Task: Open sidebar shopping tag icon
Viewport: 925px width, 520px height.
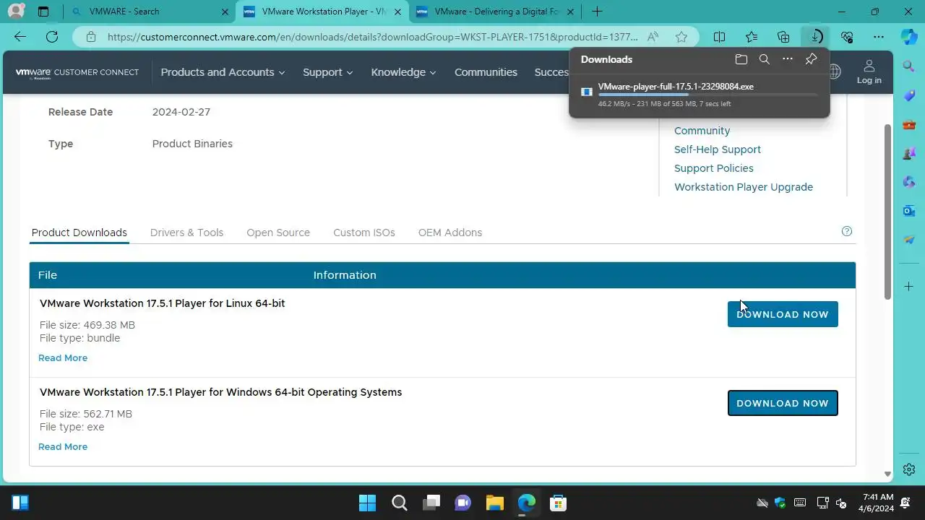Action: pyautogui.click(x=909, y=95)
